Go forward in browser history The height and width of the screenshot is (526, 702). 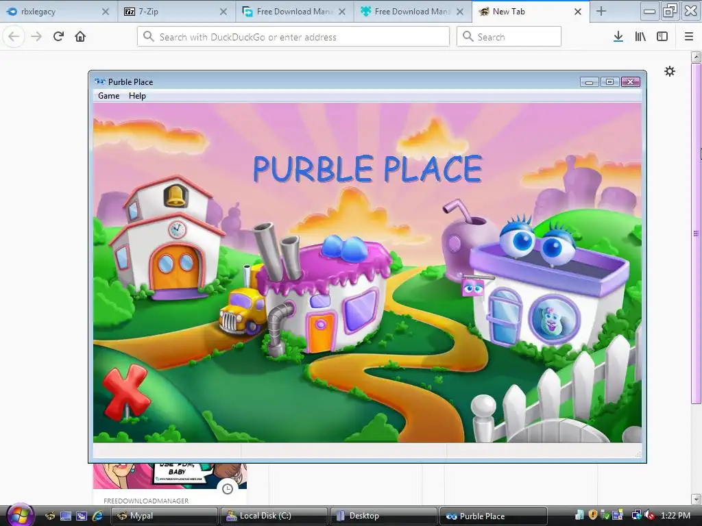point(36,37)
